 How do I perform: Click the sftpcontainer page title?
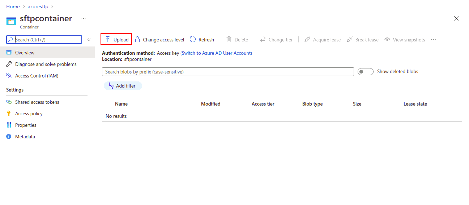tap(46, 18)
